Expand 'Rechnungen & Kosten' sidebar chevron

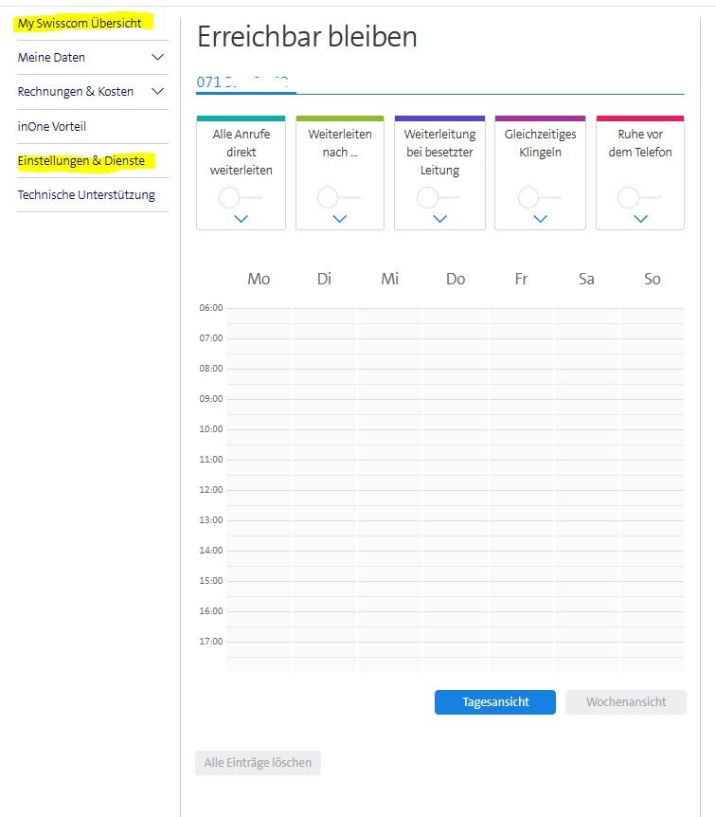(x=158, y=92)
